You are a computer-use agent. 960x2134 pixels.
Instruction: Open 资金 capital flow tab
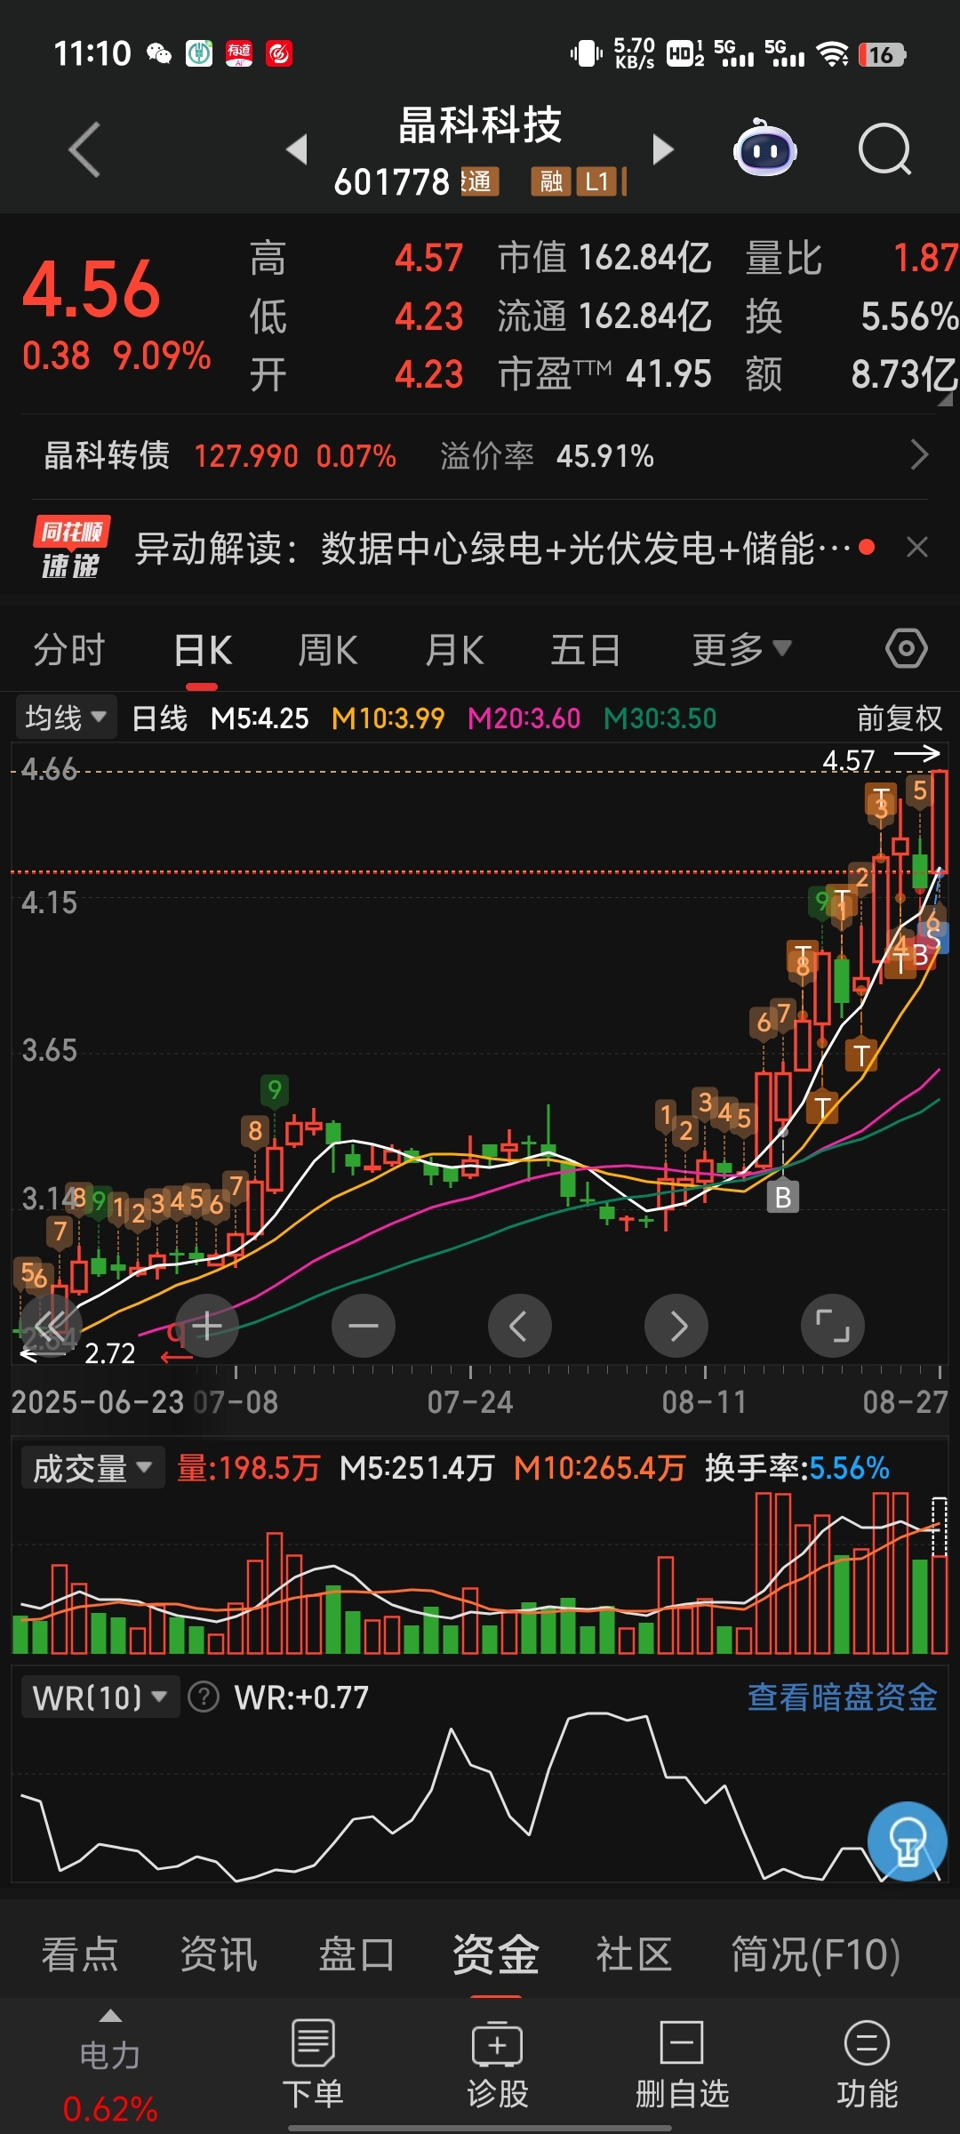click(x=496, y=1954)
